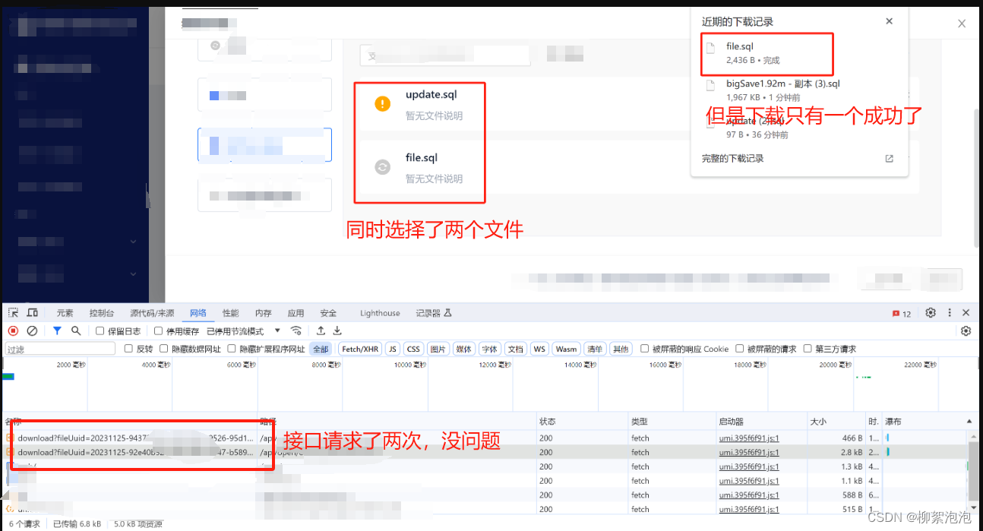Open the 已停用节流模式 throttling dropdown
Viewport: 983px width, 531px height.
point(244,331)
